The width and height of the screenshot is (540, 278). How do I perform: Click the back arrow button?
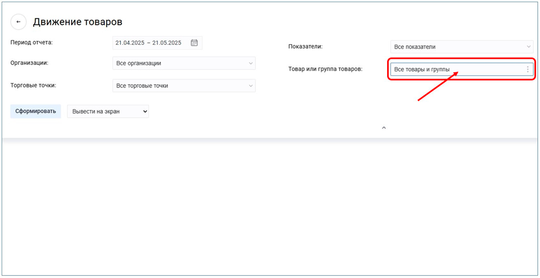(18, 22)
